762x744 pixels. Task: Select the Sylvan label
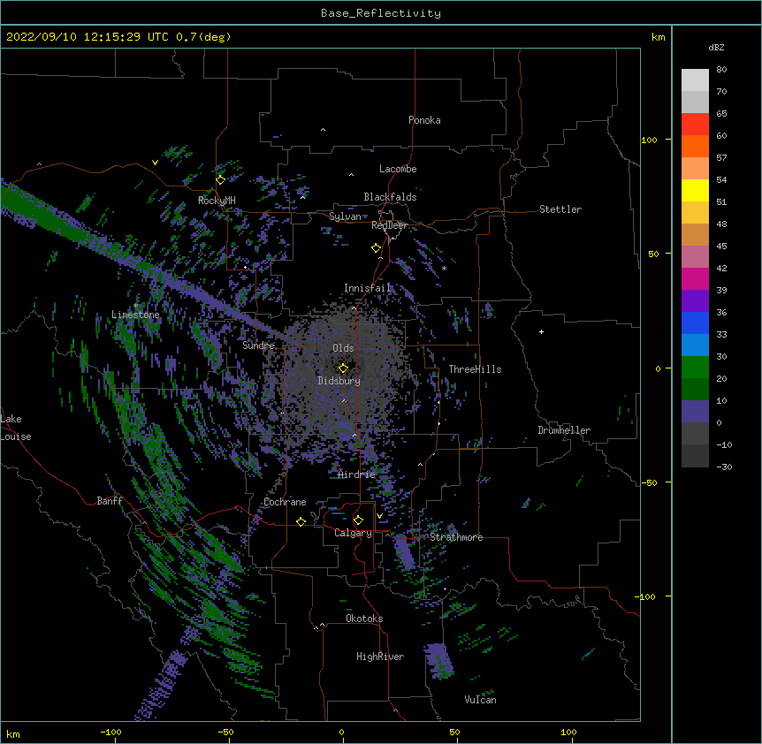click(x=345, y=216)
